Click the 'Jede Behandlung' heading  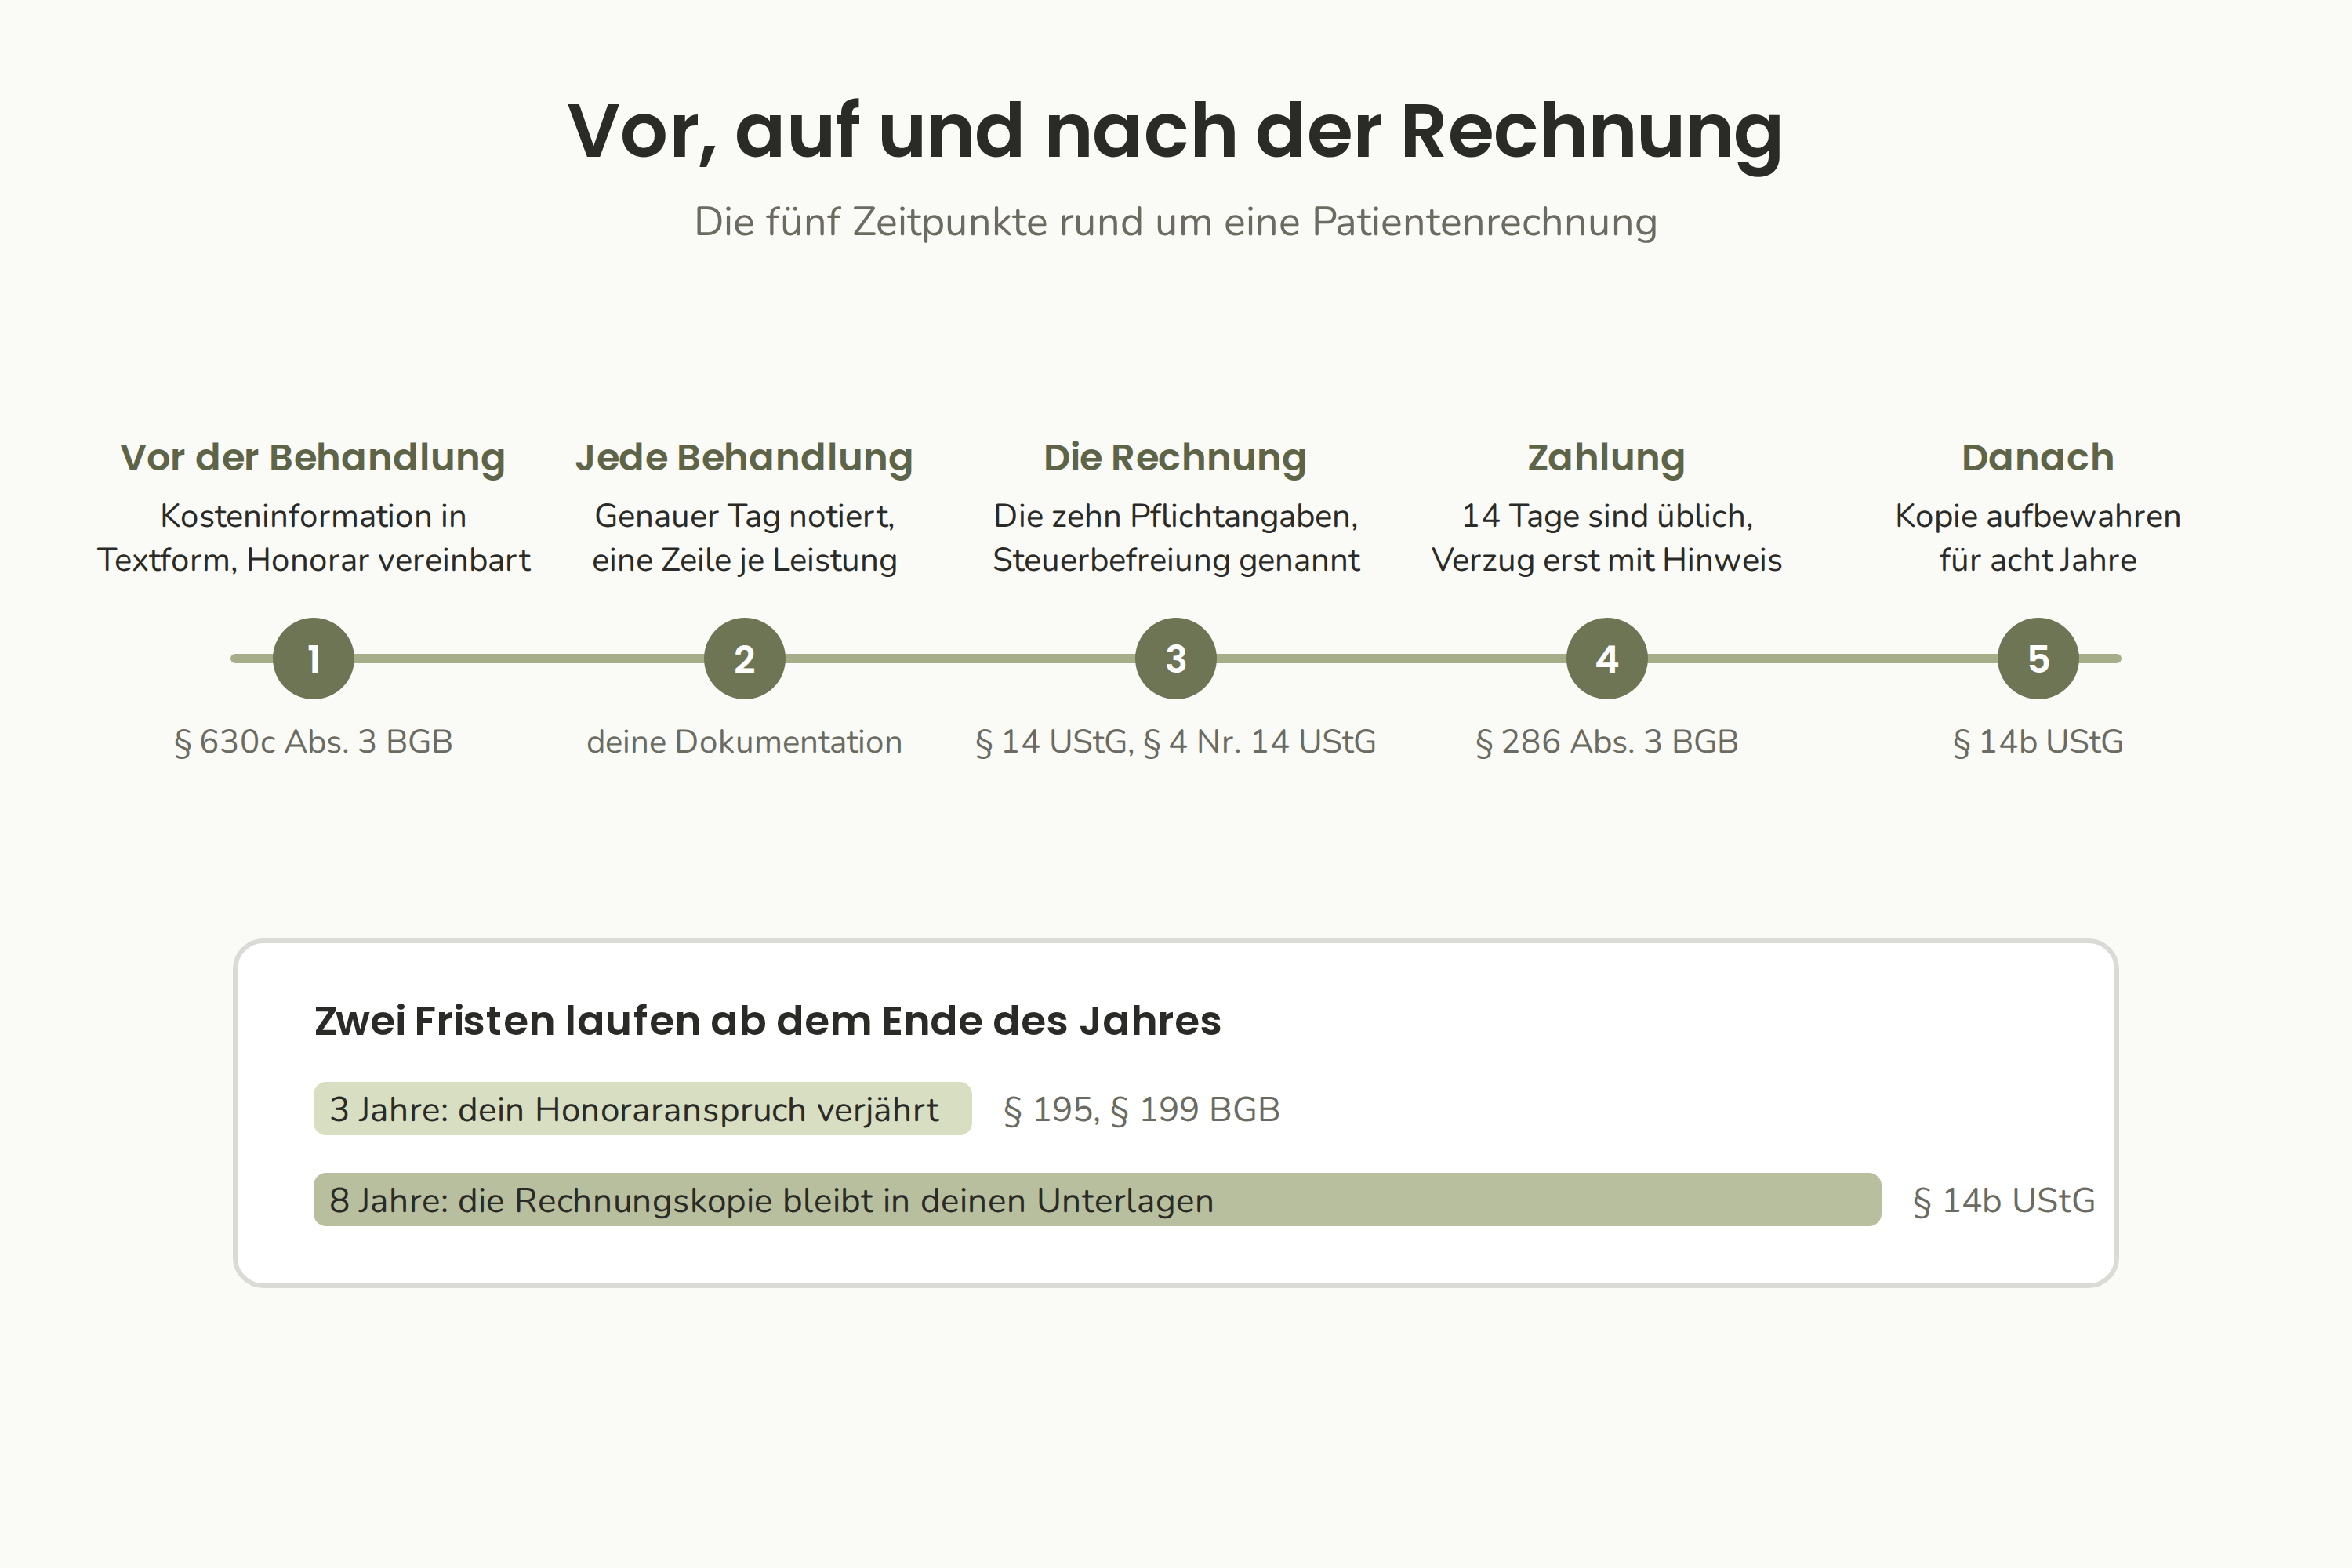pyautogui.click(x=744, y=458)
